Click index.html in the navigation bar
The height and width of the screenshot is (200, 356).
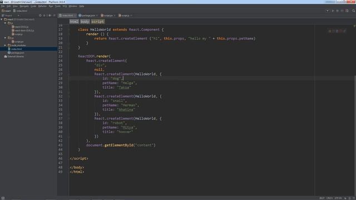pyautogui.click(x=20, y=11)
